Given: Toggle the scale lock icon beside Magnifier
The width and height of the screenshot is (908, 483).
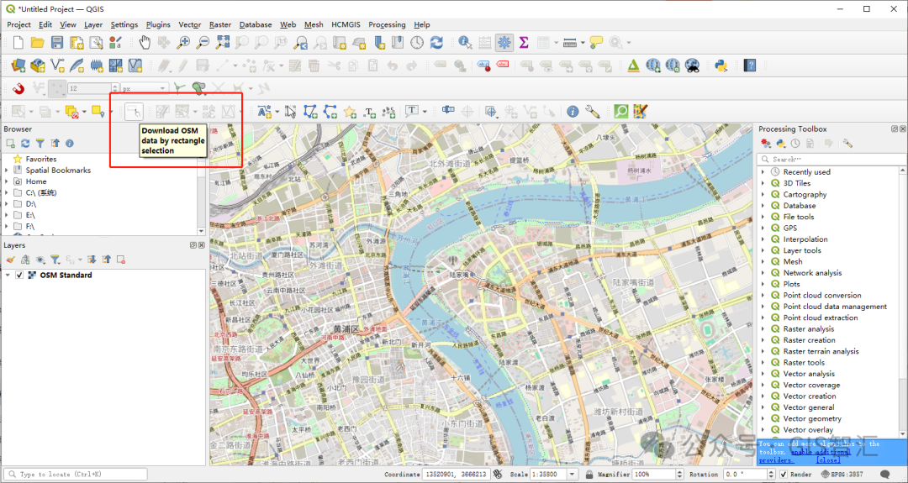Looking at the screenshot, I should coord(589,475).
